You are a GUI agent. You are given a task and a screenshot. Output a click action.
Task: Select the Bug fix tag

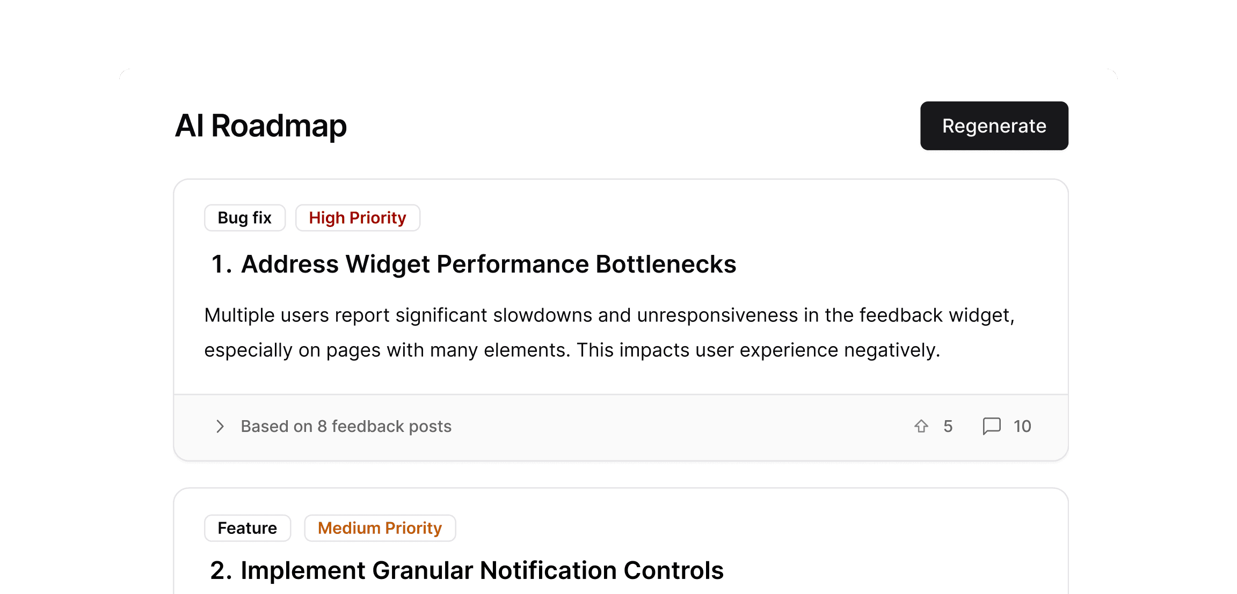244,218
